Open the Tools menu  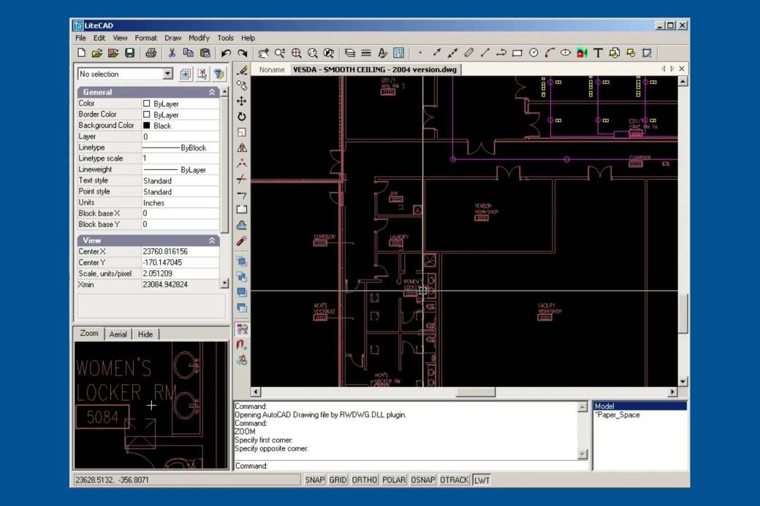225,38
